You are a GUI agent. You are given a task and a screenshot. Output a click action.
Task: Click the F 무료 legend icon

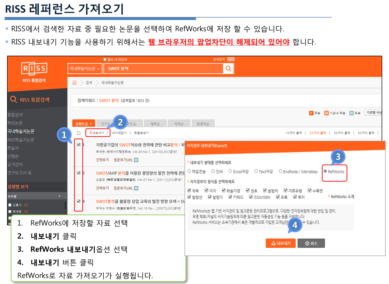tap(311, 113)
